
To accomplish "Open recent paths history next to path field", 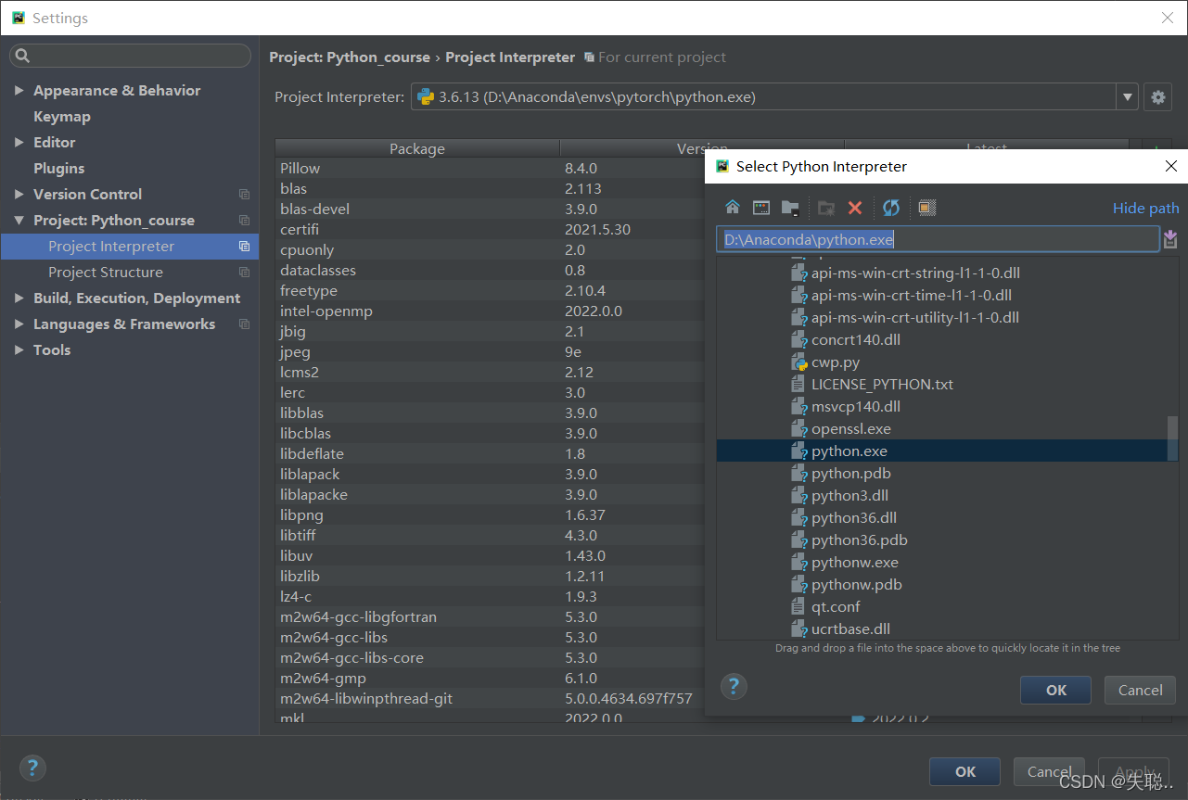I will point(1170,239).
